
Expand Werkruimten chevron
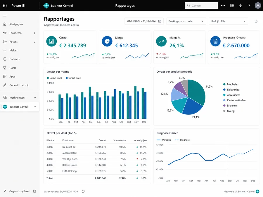pyautogui.click(x=35, y=97)
